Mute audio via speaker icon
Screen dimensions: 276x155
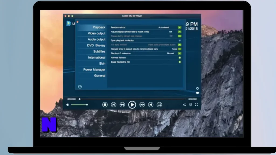coord(68,105)
